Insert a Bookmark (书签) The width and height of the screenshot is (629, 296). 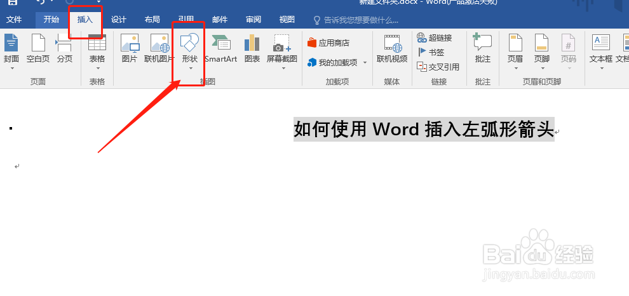coord(431,52)
